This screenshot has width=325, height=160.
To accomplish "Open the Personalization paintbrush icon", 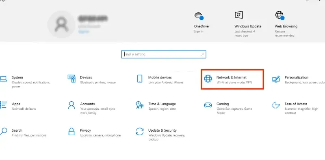I will click(276, 79).
